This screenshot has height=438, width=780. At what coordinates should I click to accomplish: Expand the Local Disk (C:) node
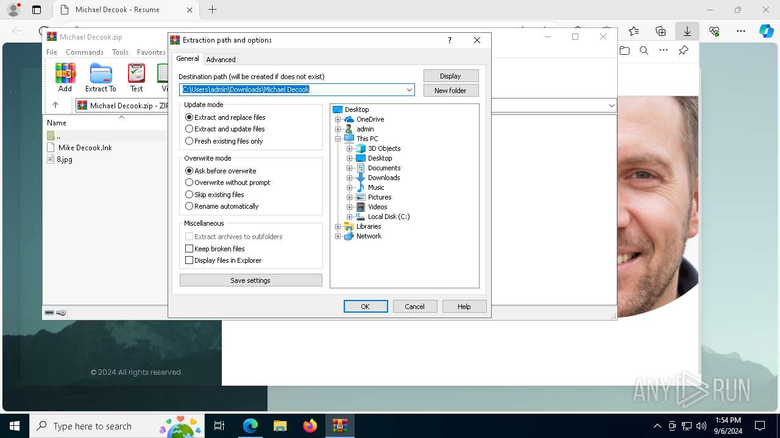click(x=350, y=217)
